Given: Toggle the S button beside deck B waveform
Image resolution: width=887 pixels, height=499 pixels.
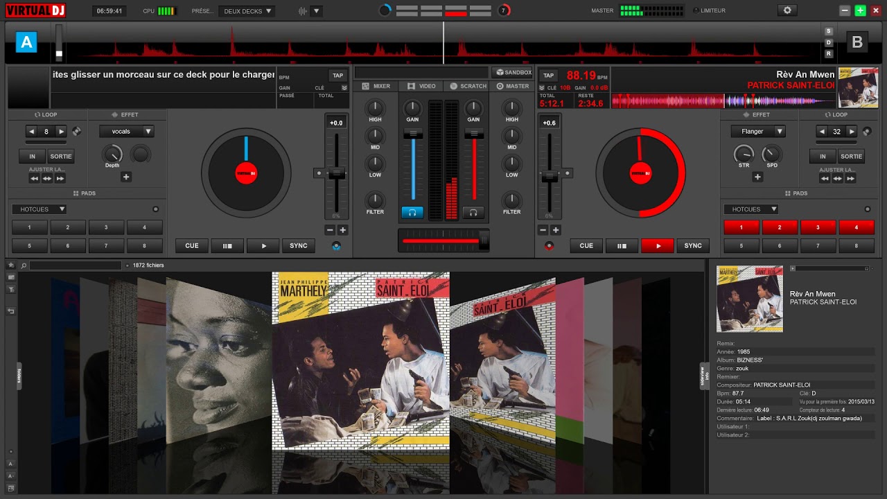Looking at the screenshot, I should [829, 31].
